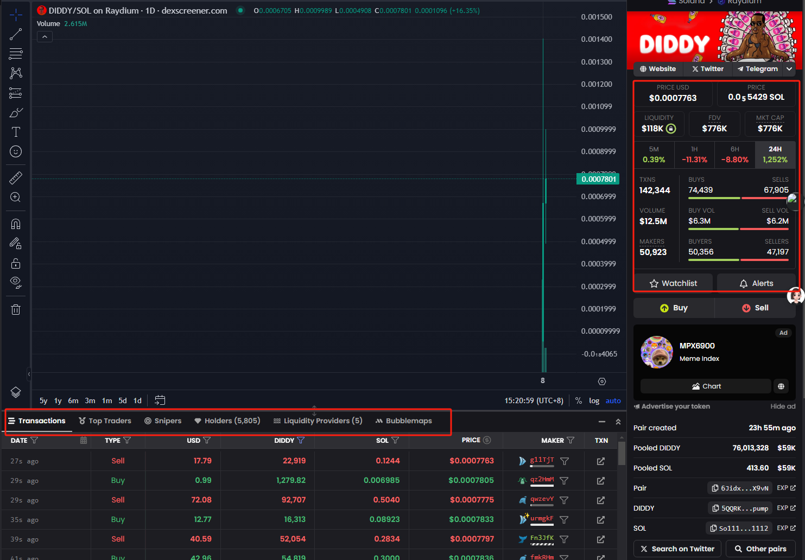Filter transactions by USD amount
Screen dimensions: 805x560
tap(207, 440)
